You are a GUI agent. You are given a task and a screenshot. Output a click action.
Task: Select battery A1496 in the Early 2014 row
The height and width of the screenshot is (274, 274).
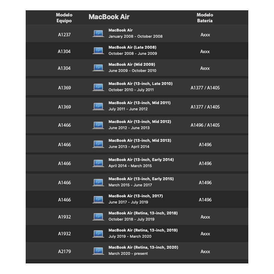click(x=205, y=164)
